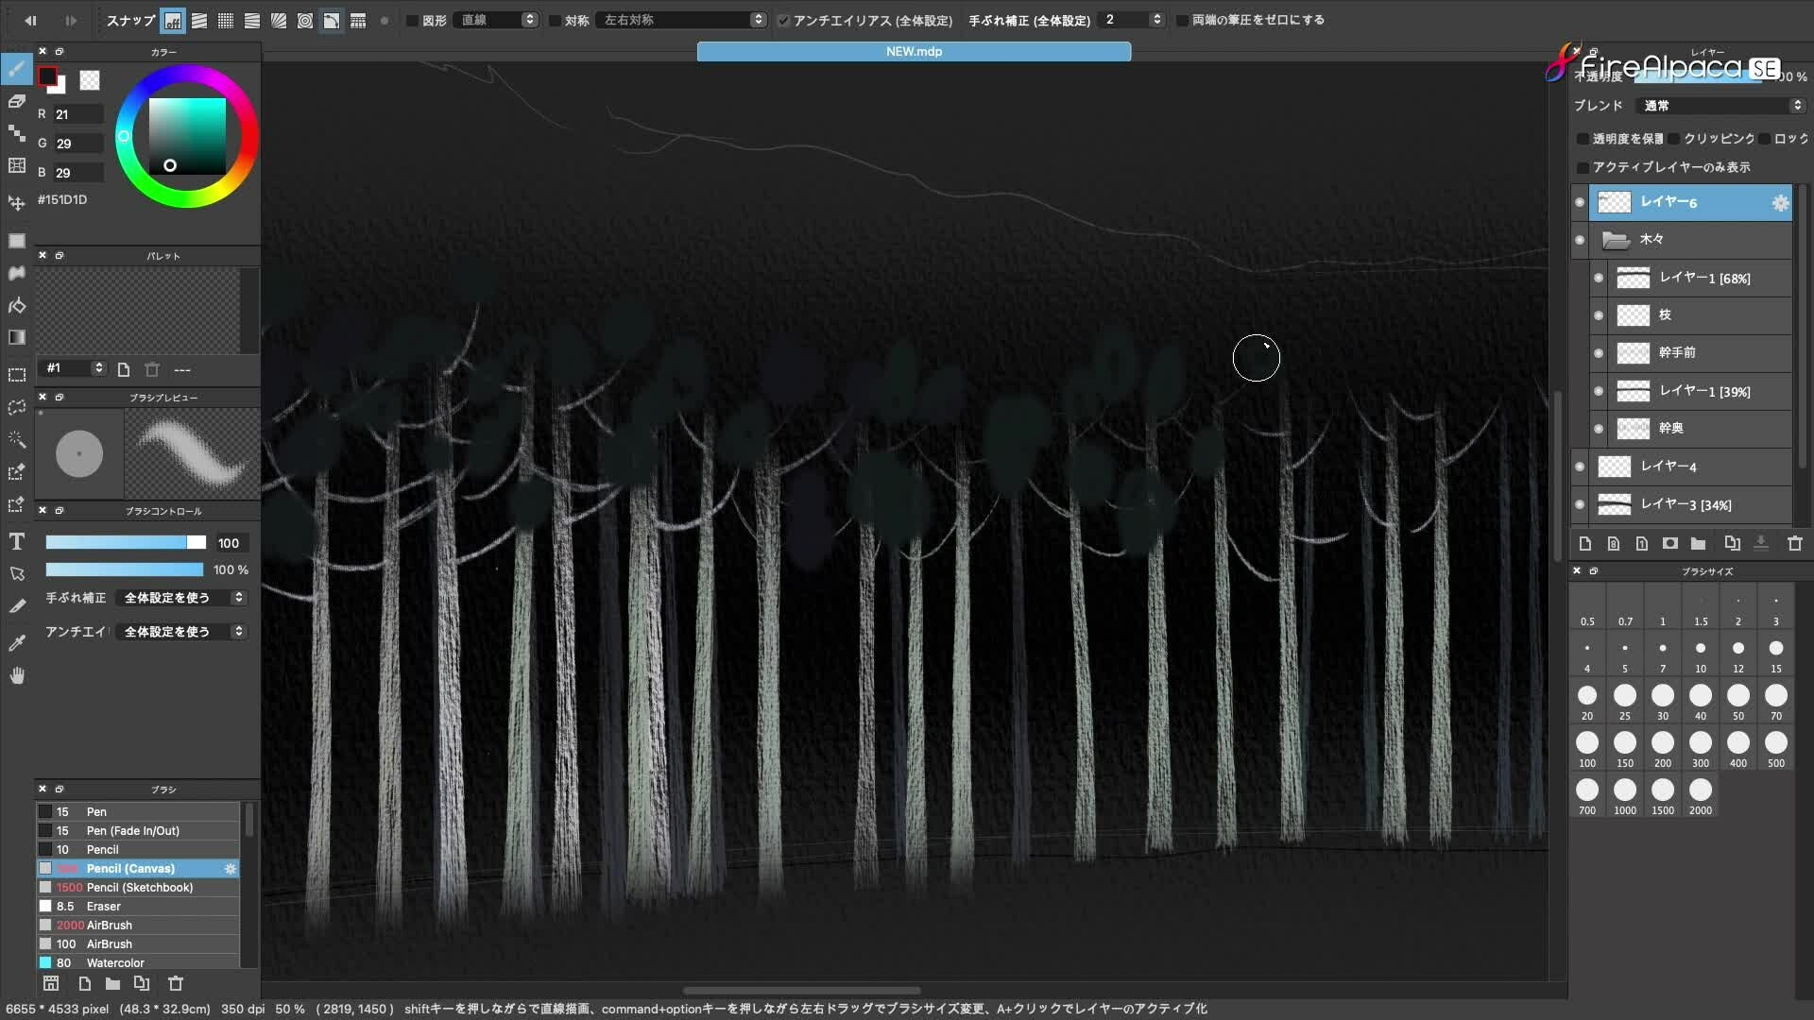
Task: Select the Eyedropper tool
Action: [x=16, y=643]
